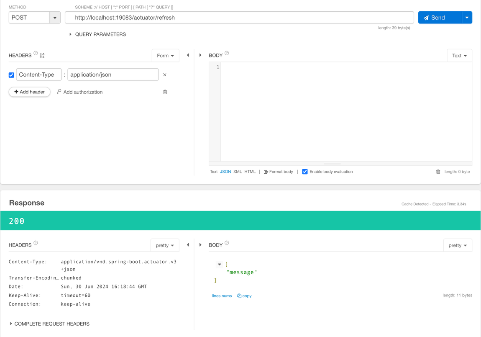Click the 200 status code text
This screenshot has width=481, height=337.
click(x=17, y=221)
